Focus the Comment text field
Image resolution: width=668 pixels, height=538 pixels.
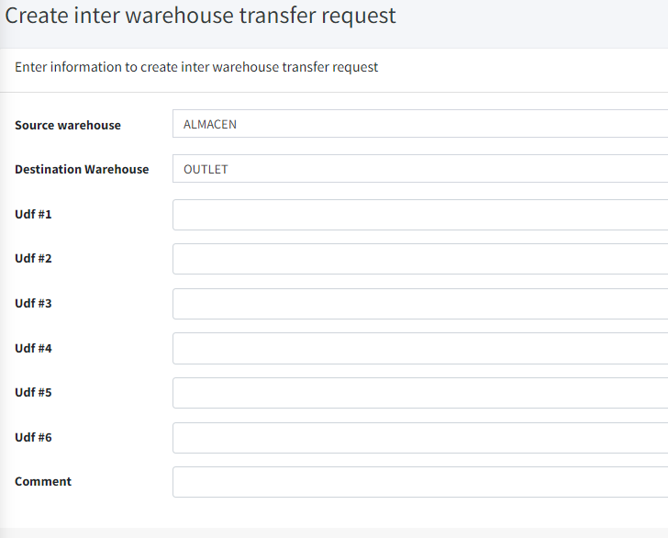[x=419, y=481]
